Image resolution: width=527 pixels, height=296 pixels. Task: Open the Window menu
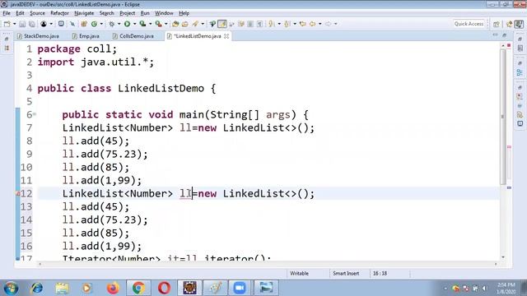click(164, 13)
